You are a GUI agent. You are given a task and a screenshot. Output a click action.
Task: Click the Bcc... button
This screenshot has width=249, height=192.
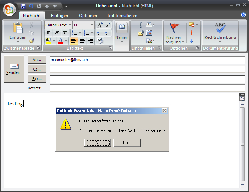tap(37, 79)
